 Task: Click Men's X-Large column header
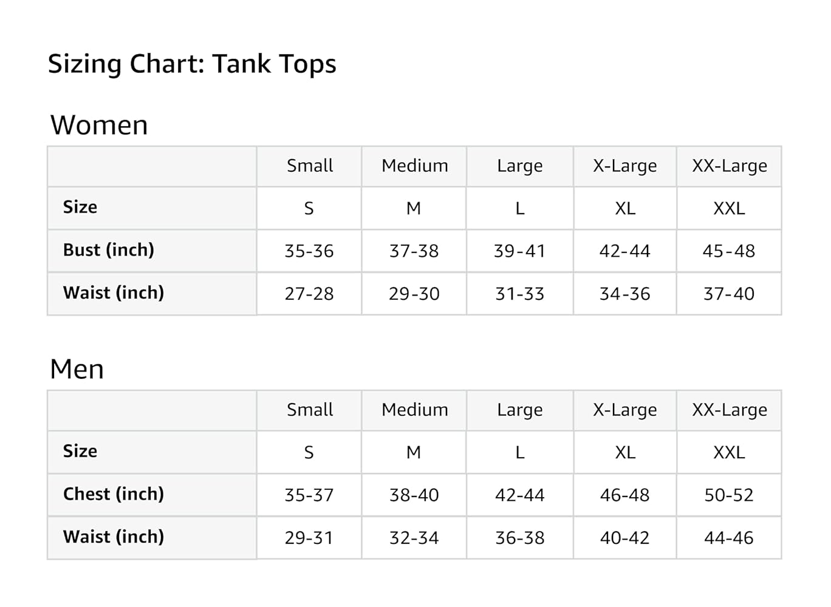[624, 410]
